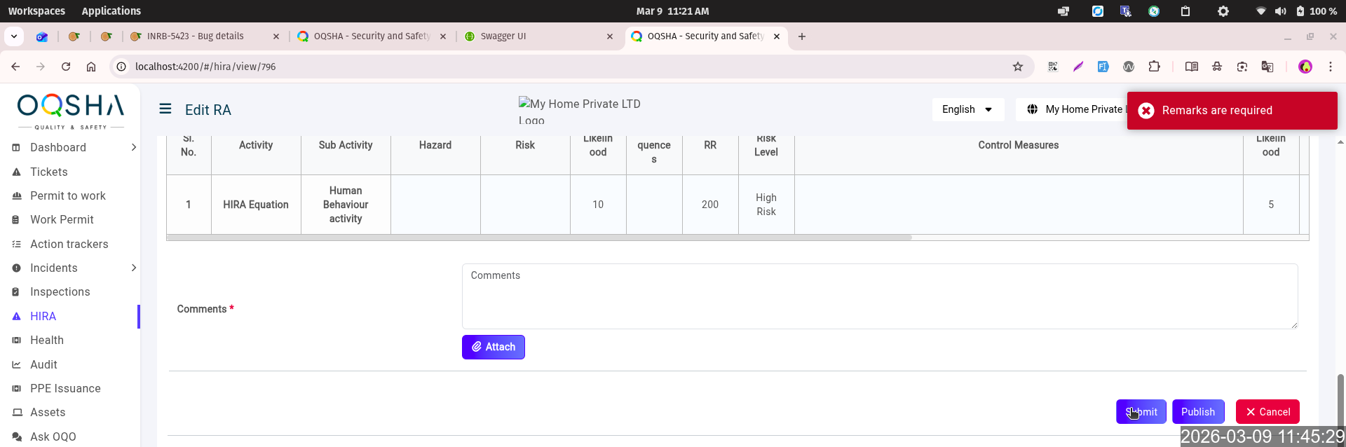The image size is (1346, 447).
Task: Reload the current browser page
Action: (x=66, y=67)
